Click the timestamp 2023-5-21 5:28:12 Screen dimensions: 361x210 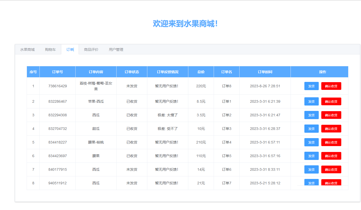point(265,183)
